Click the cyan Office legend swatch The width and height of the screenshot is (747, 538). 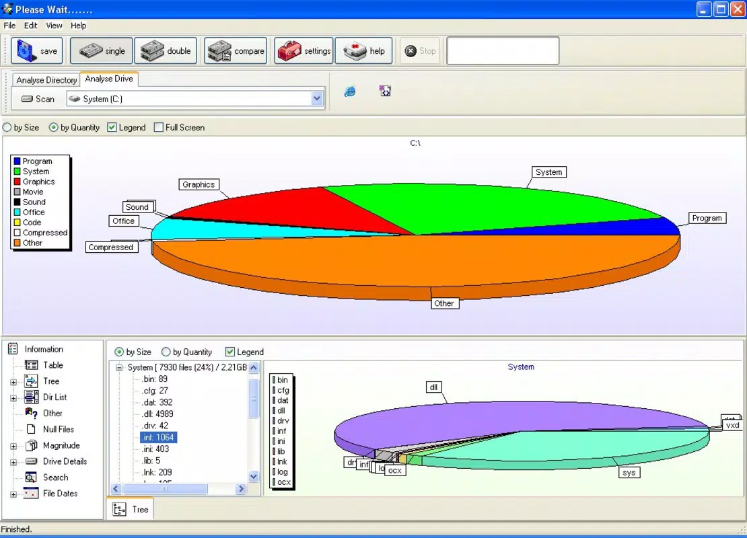point(17,213)
